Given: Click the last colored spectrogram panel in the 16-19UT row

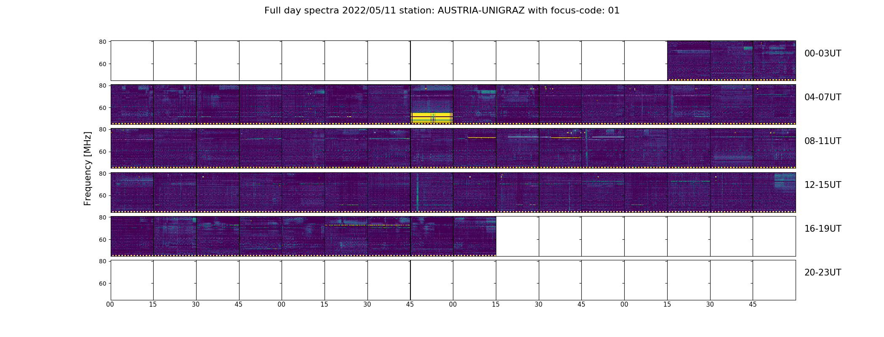Looking at the screenshot, I should tap(474, 236).
